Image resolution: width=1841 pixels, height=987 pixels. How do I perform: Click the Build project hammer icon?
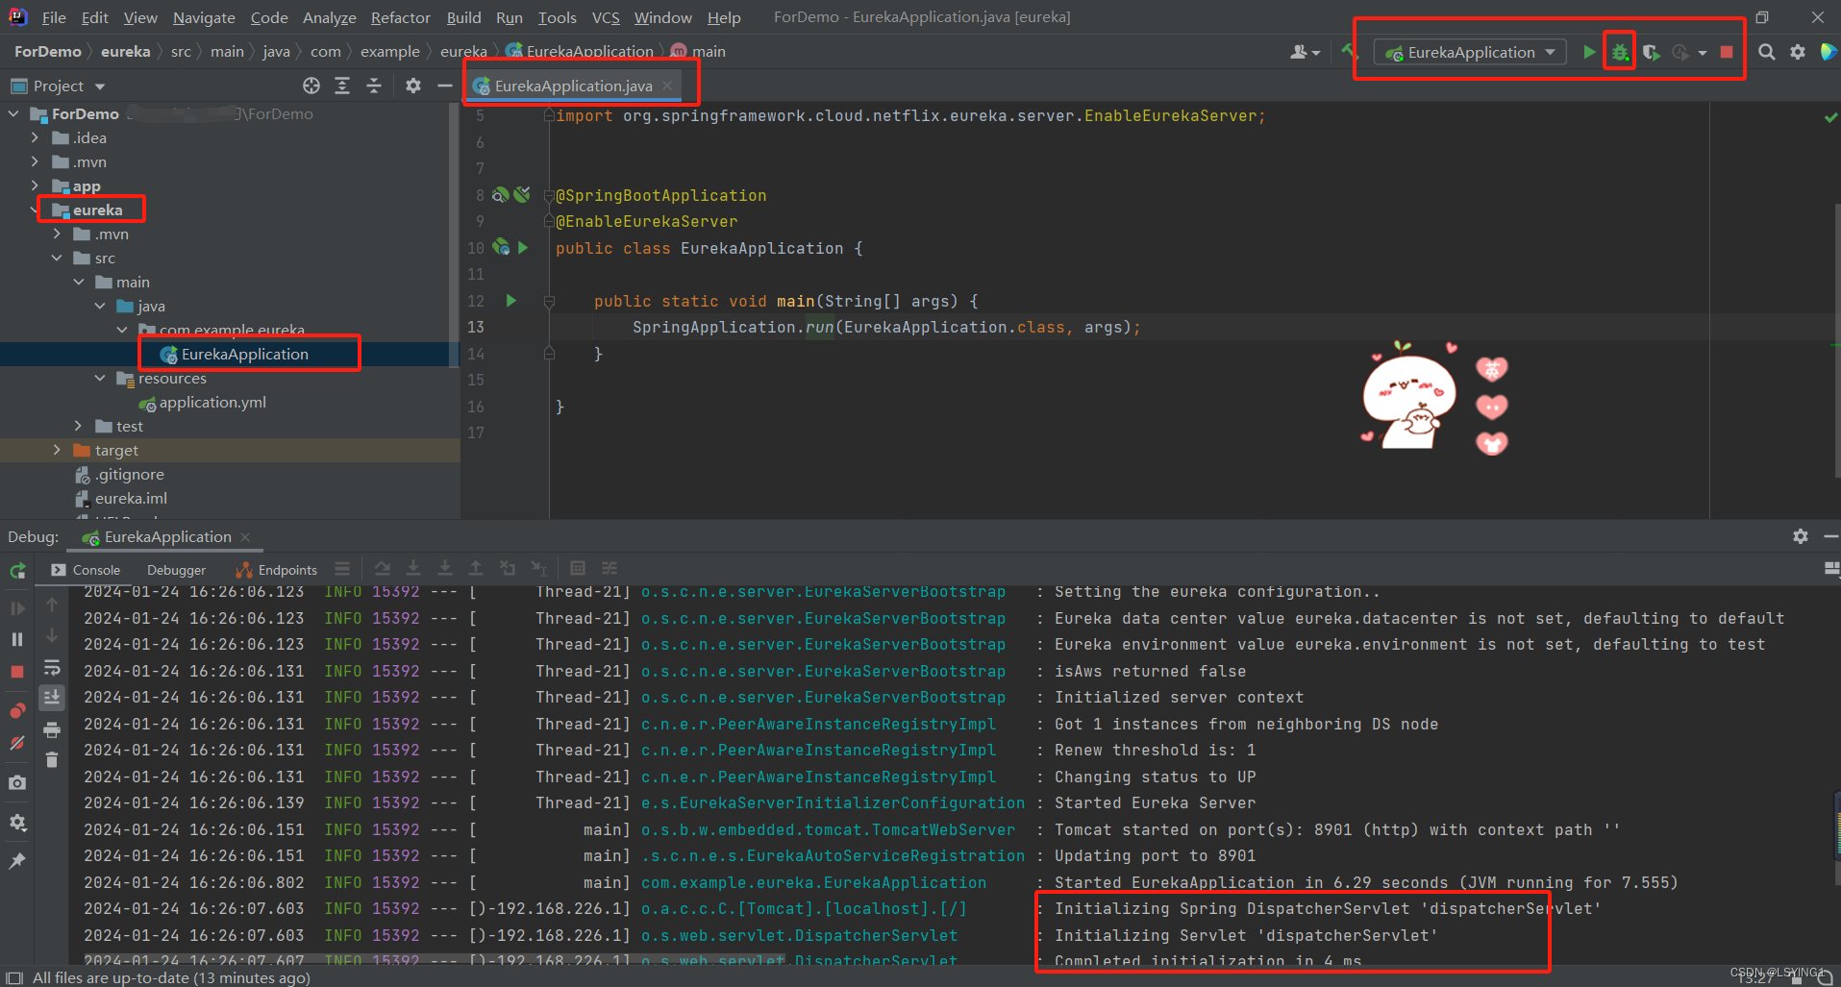pyautogui.click(x=1348, y=52)
